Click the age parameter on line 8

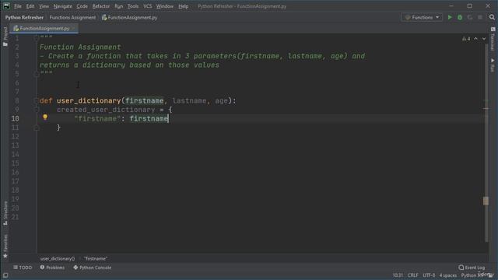click(x=221, y=100)
